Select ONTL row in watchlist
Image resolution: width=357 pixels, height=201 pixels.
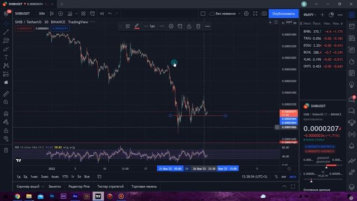(323, 66)
